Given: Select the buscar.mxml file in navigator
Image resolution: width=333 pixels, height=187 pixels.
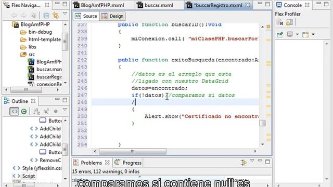Looking at the screenshot, I should [45, 69].
